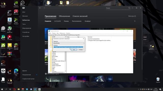Image resolution: width=163 pixels, height=91 pixels.
Task: Click the plus icon in Oculus library
Action: 135,21
